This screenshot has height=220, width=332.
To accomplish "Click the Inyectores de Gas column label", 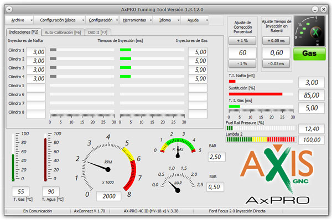I will [191, 40].
